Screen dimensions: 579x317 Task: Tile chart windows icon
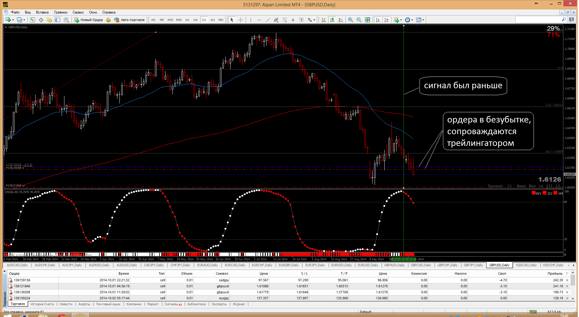point(367,20)
